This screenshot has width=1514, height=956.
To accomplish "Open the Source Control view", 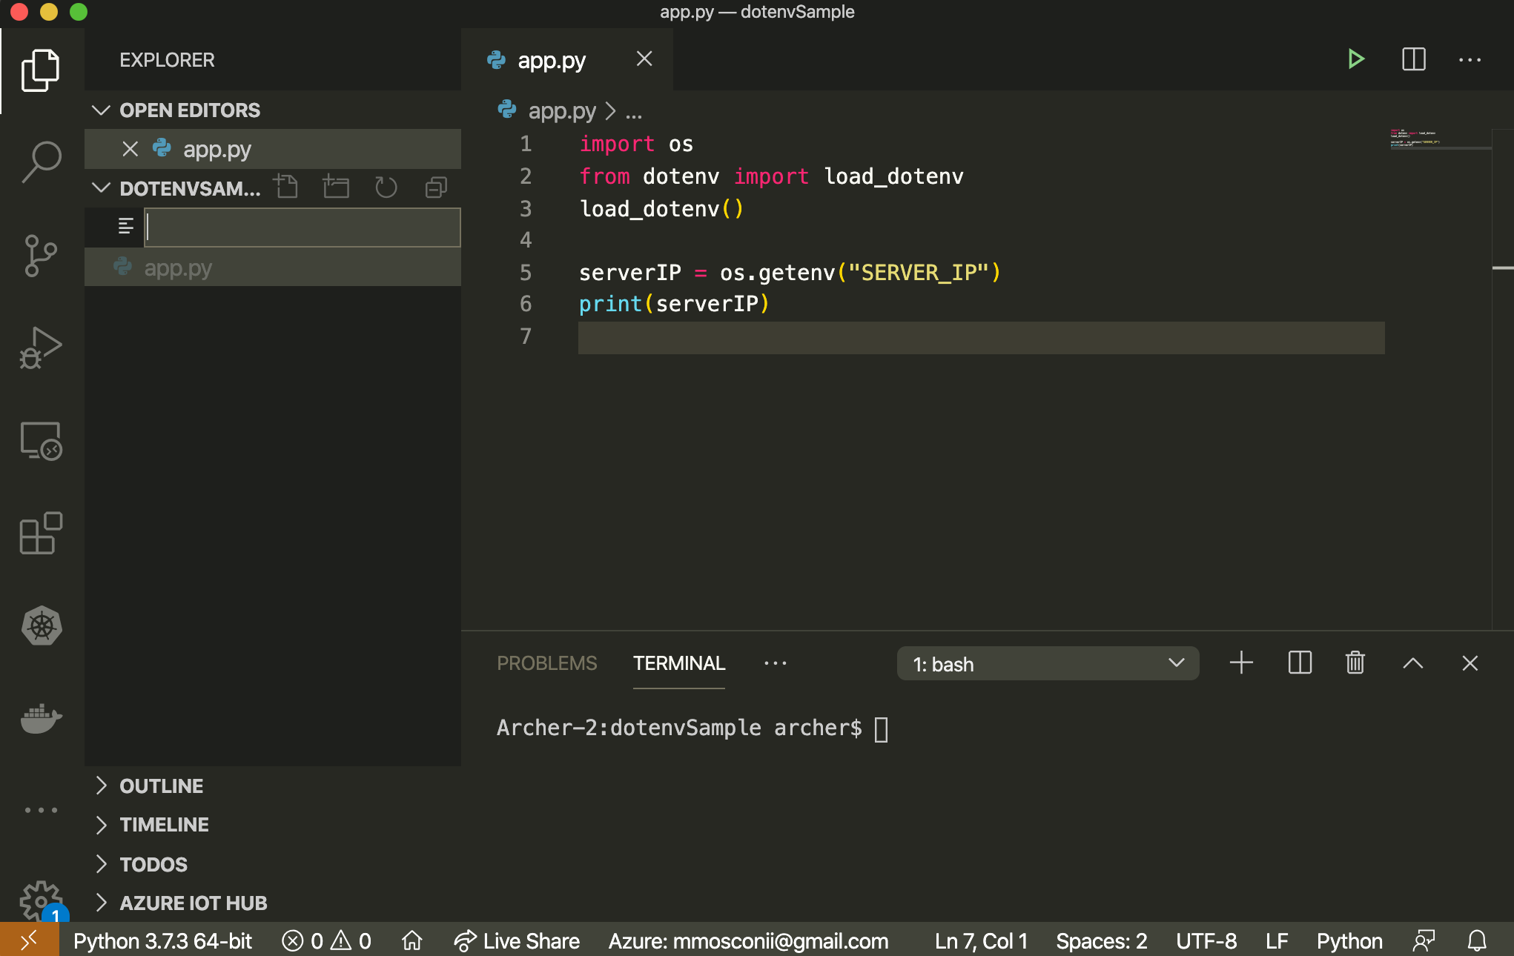I will [41, 255].
